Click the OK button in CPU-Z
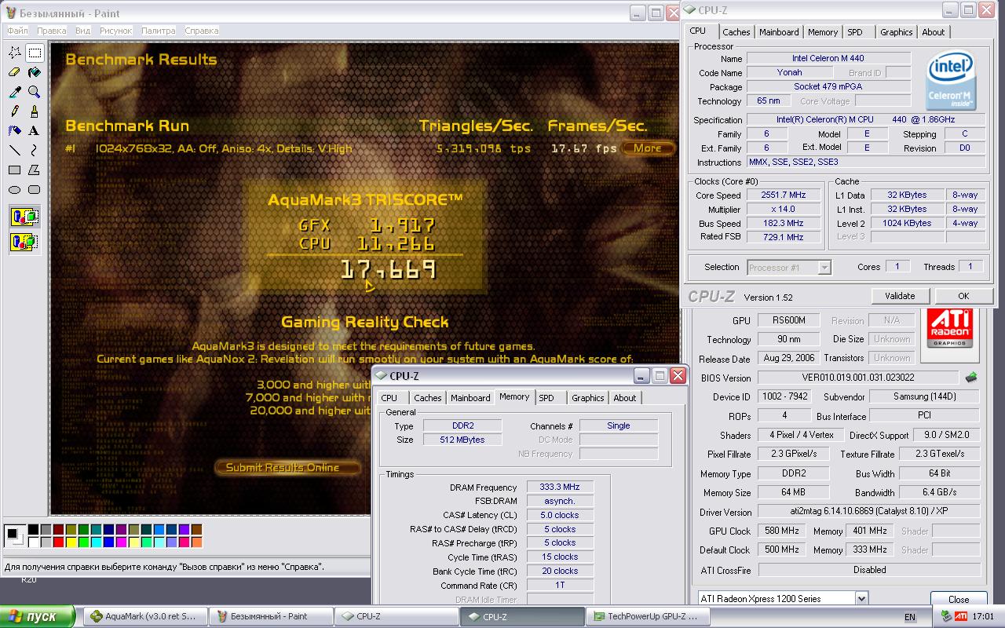1005x628 pixels. tap(963, 296)
